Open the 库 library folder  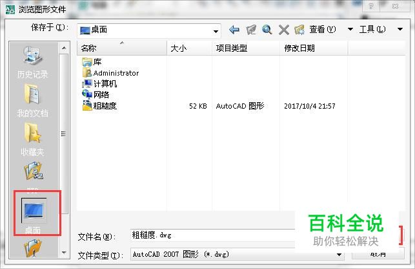point(92,62)
